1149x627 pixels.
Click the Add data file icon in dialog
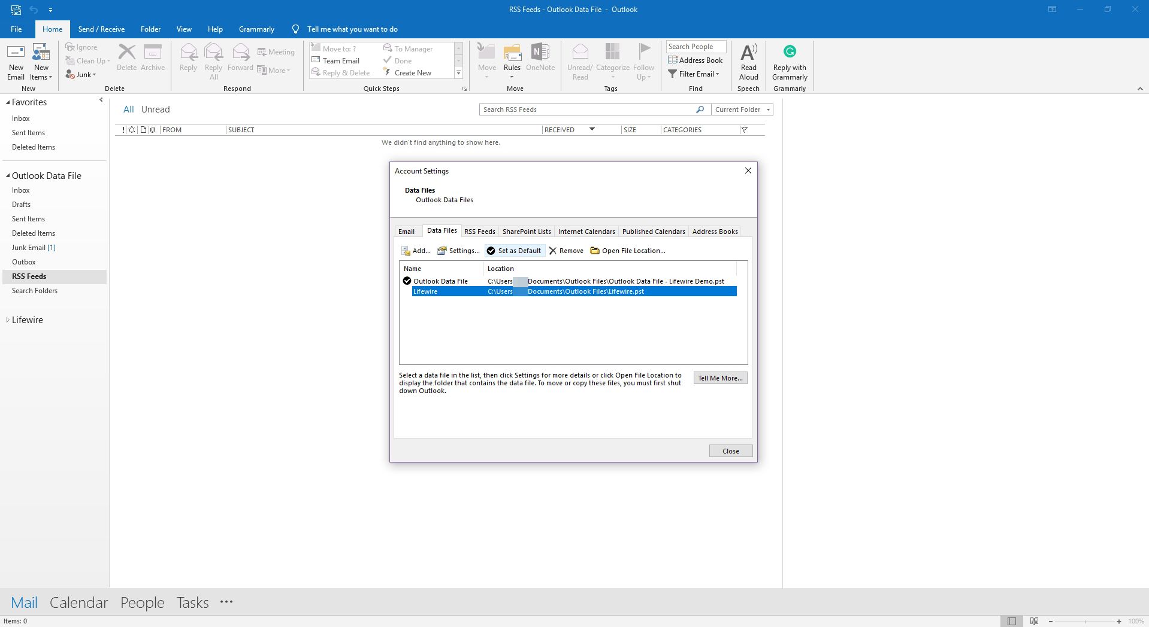pyautogui.click(x=406, y=251)
